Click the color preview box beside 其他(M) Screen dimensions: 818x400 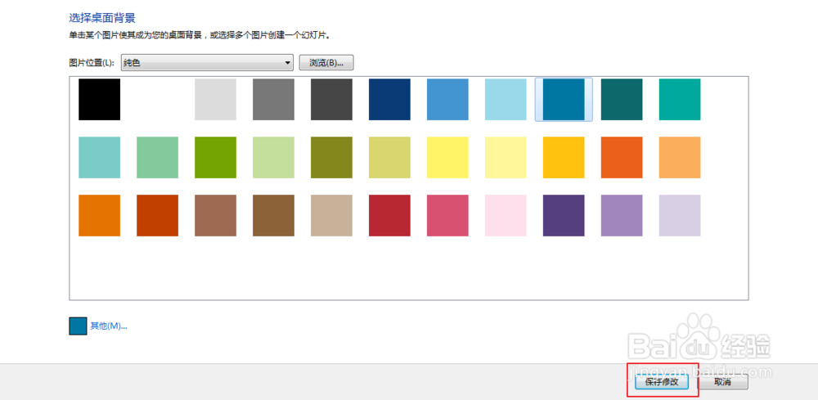click(x=79, y=326)
